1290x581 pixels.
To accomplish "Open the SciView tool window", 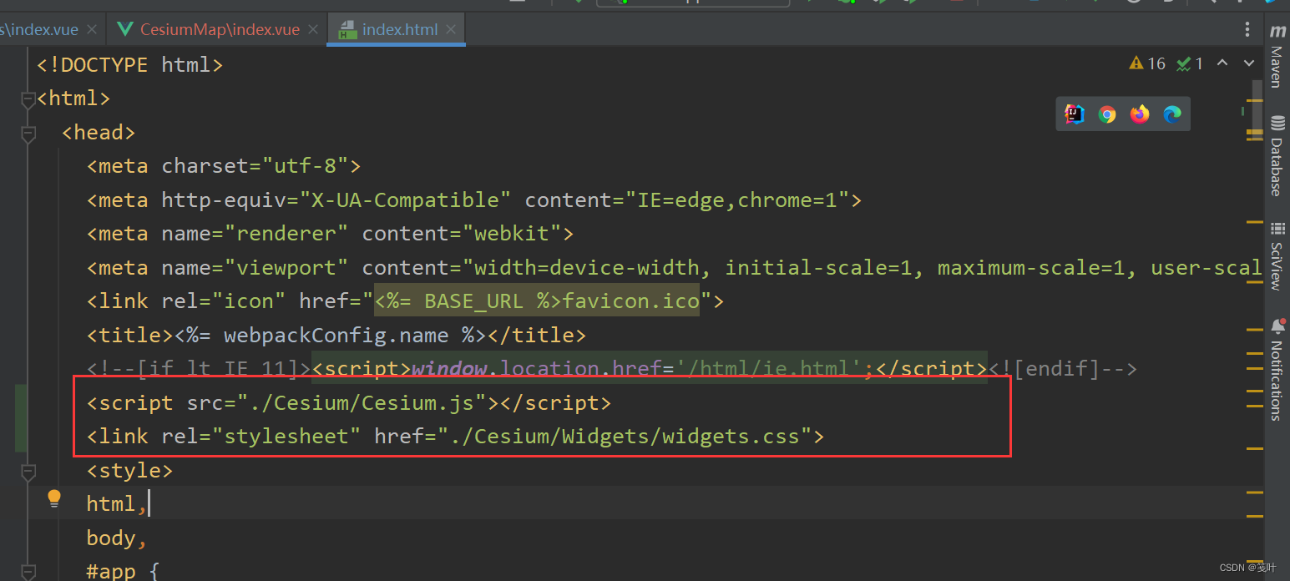I will pos(1277,256).
